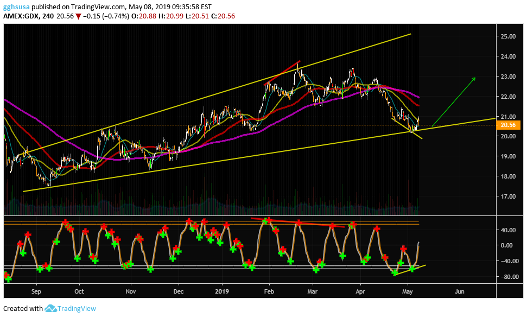Click the Dec time axis label
Viewport: 527px width, 318px height.
tap(179, 291)
